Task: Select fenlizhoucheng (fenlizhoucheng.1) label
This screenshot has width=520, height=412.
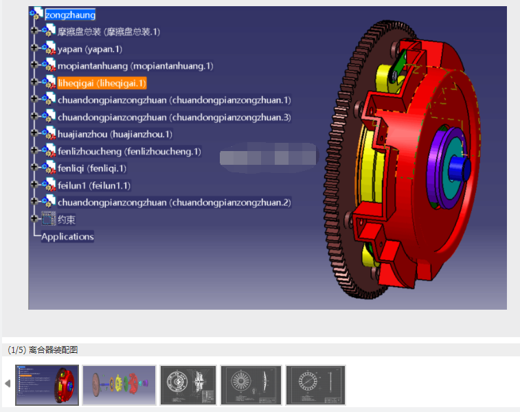Action: 129,152
